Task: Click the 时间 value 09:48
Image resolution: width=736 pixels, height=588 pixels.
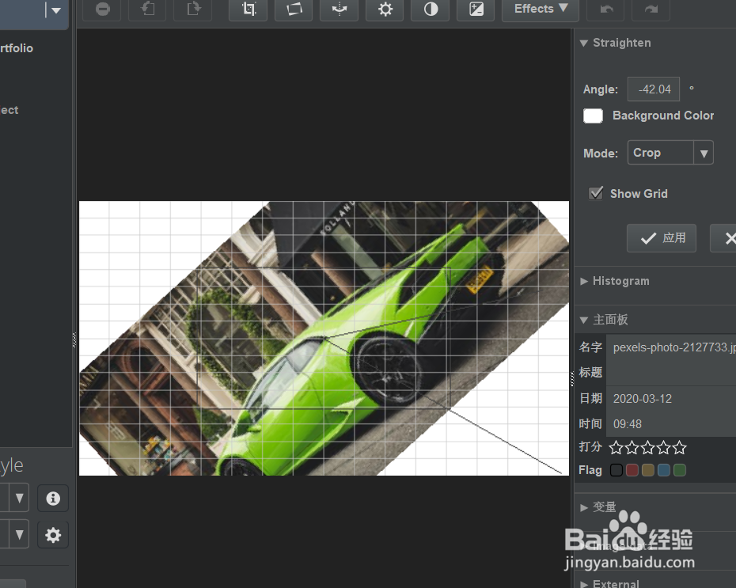Action: [627, 424]
